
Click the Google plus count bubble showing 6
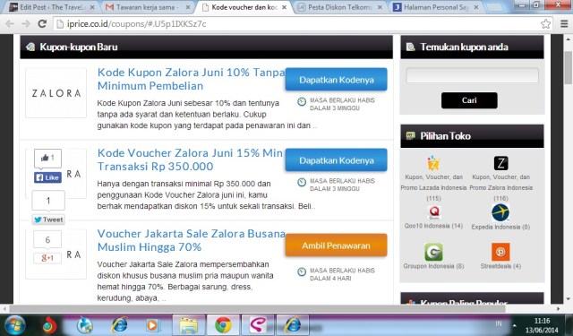47,240
